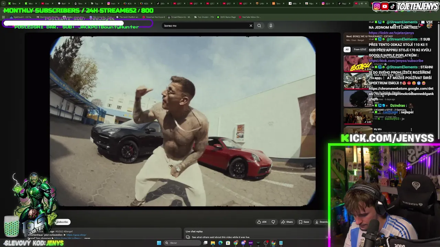Open the EXTASY video thumbnail
The width and height of the screenshot is (440, 247).
358,63
